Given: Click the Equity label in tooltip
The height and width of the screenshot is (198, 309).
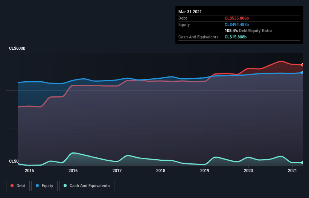Looking at the screenshot, I should click(184, 24).
